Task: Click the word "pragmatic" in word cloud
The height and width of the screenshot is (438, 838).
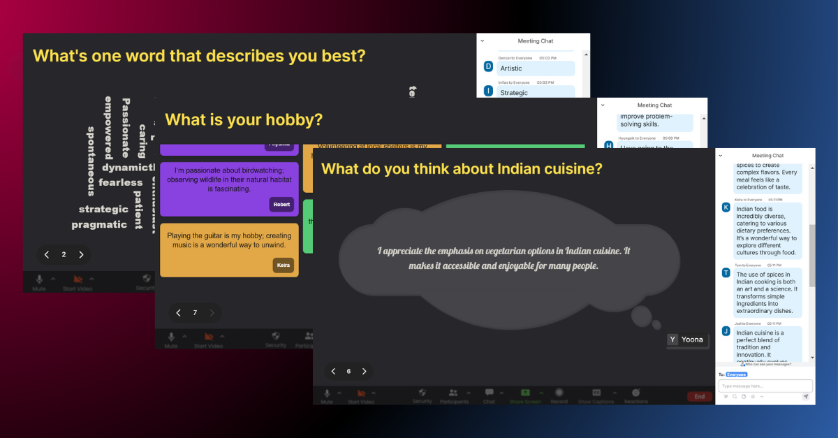Action: [99, 225]
